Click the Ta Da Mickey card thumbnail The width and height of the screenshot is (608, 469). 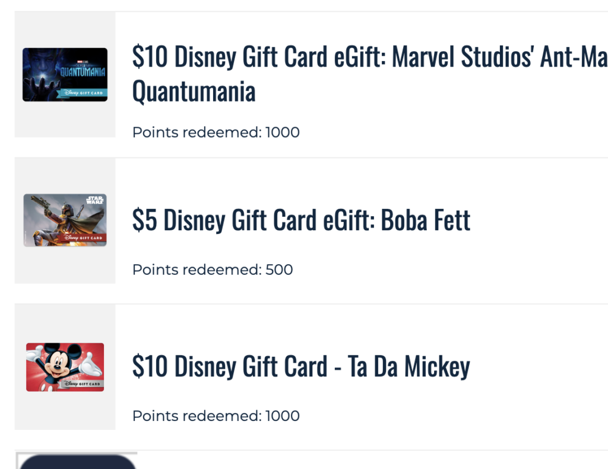click(x=65, y=367)
